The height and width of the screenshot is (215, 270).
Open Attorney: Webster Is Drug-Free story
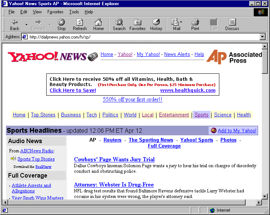click(x=114, y=185)
